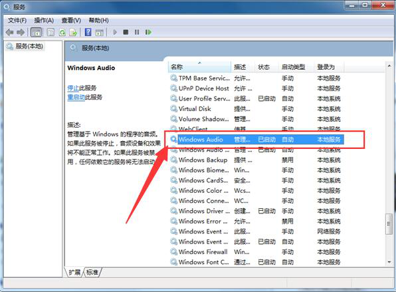
Task: Sort by the 名称 column header
Action: [x=199, y=67]
